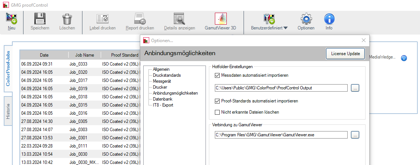Select IT8 - Export in the tree
420x165 pixels.
(x=163, y=105)
